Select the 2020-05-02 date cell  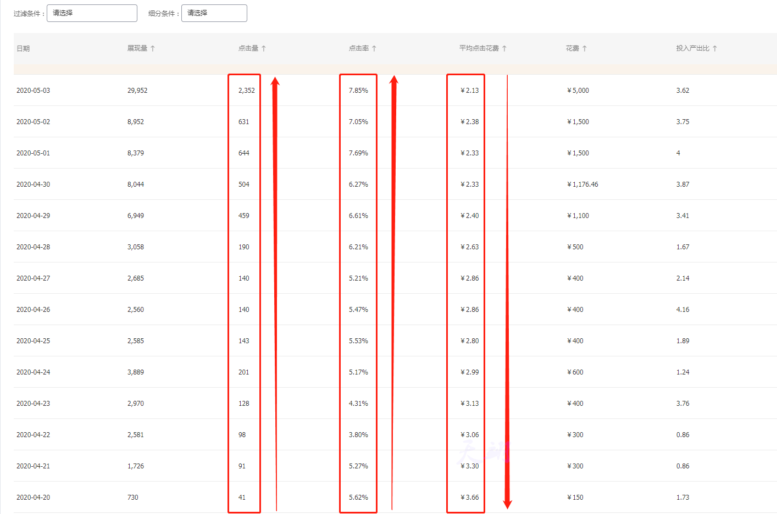point(33,122)
